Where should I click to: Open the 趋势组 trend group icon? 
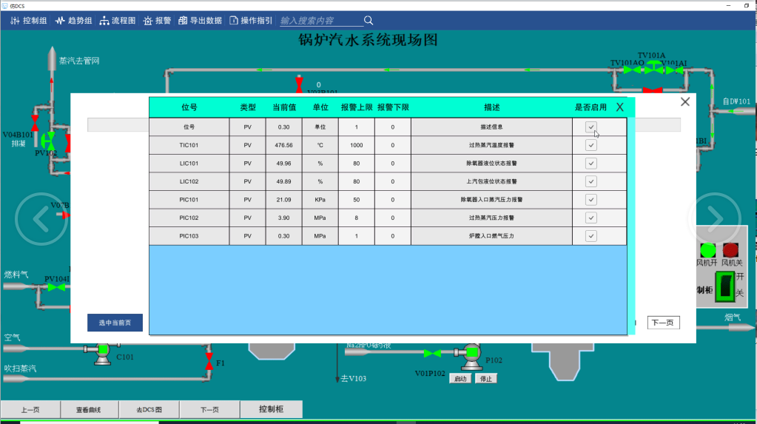pos(61,21)
